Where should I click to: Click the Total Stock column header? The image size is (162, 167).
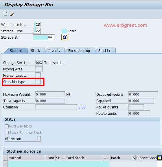(x=84, y=158)
